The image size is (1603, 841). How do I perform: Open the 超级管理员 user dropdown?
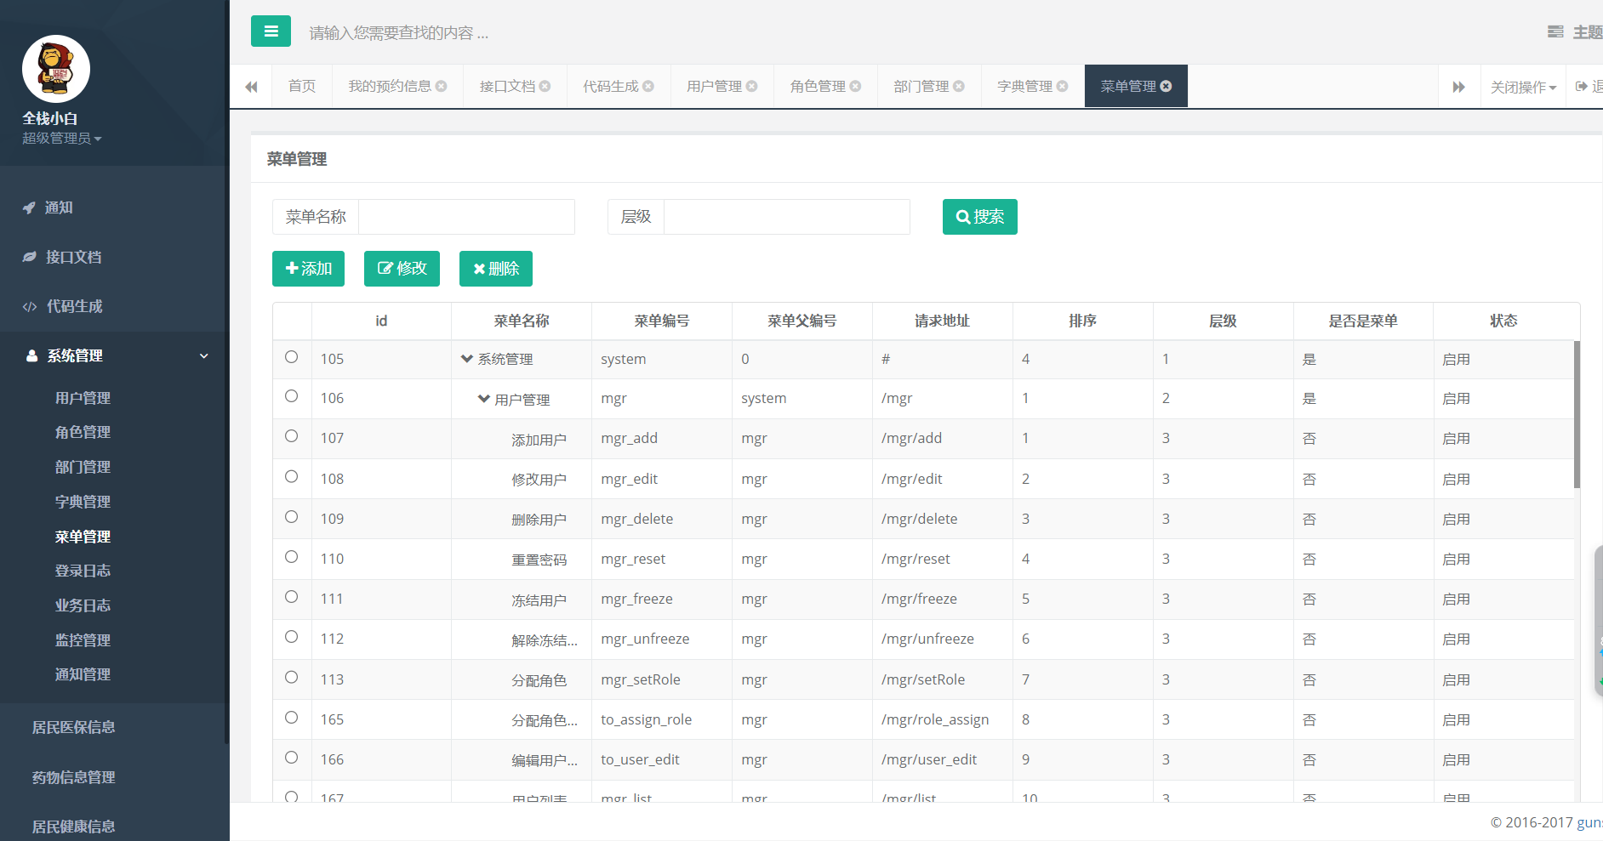tap(61, 139)
